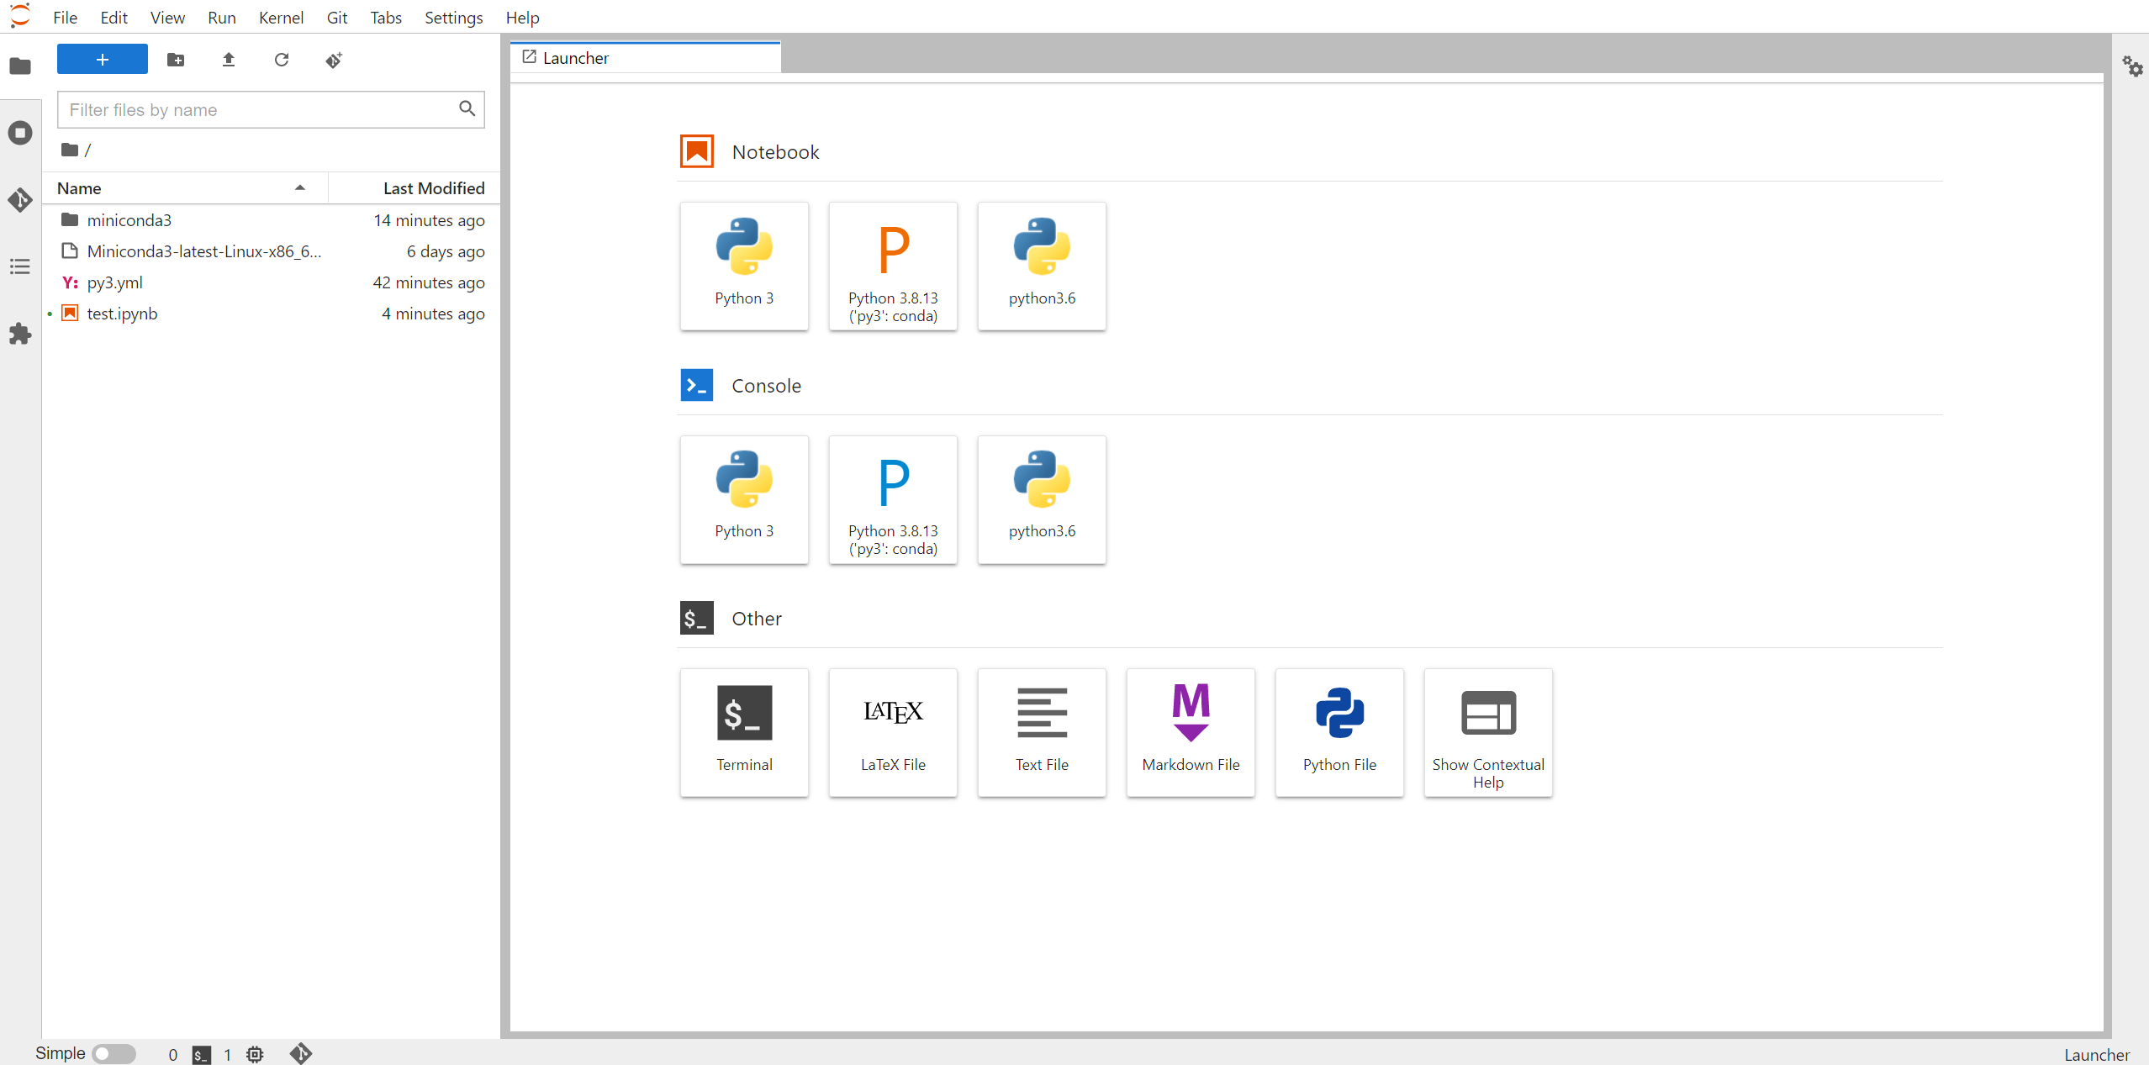Open the File Browser sidebar tab
Viewport: 2149px width, 1065px height.
[20, 66]
